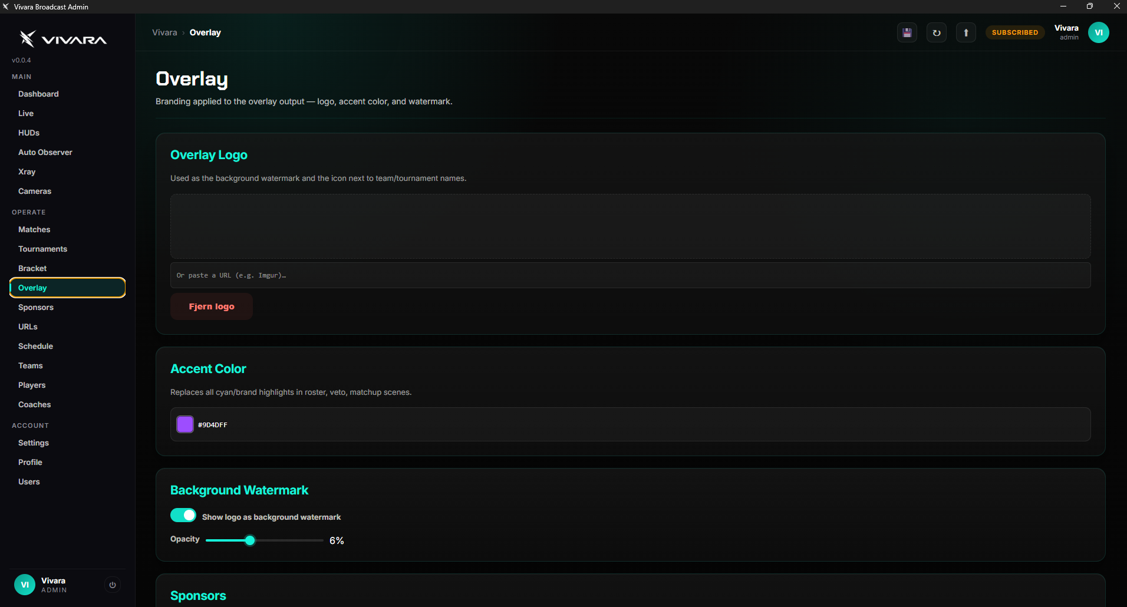This screenshot has width=1127, height=607.
Task: Click the power logout icon in sidebar footer
Action: [113, 585]
